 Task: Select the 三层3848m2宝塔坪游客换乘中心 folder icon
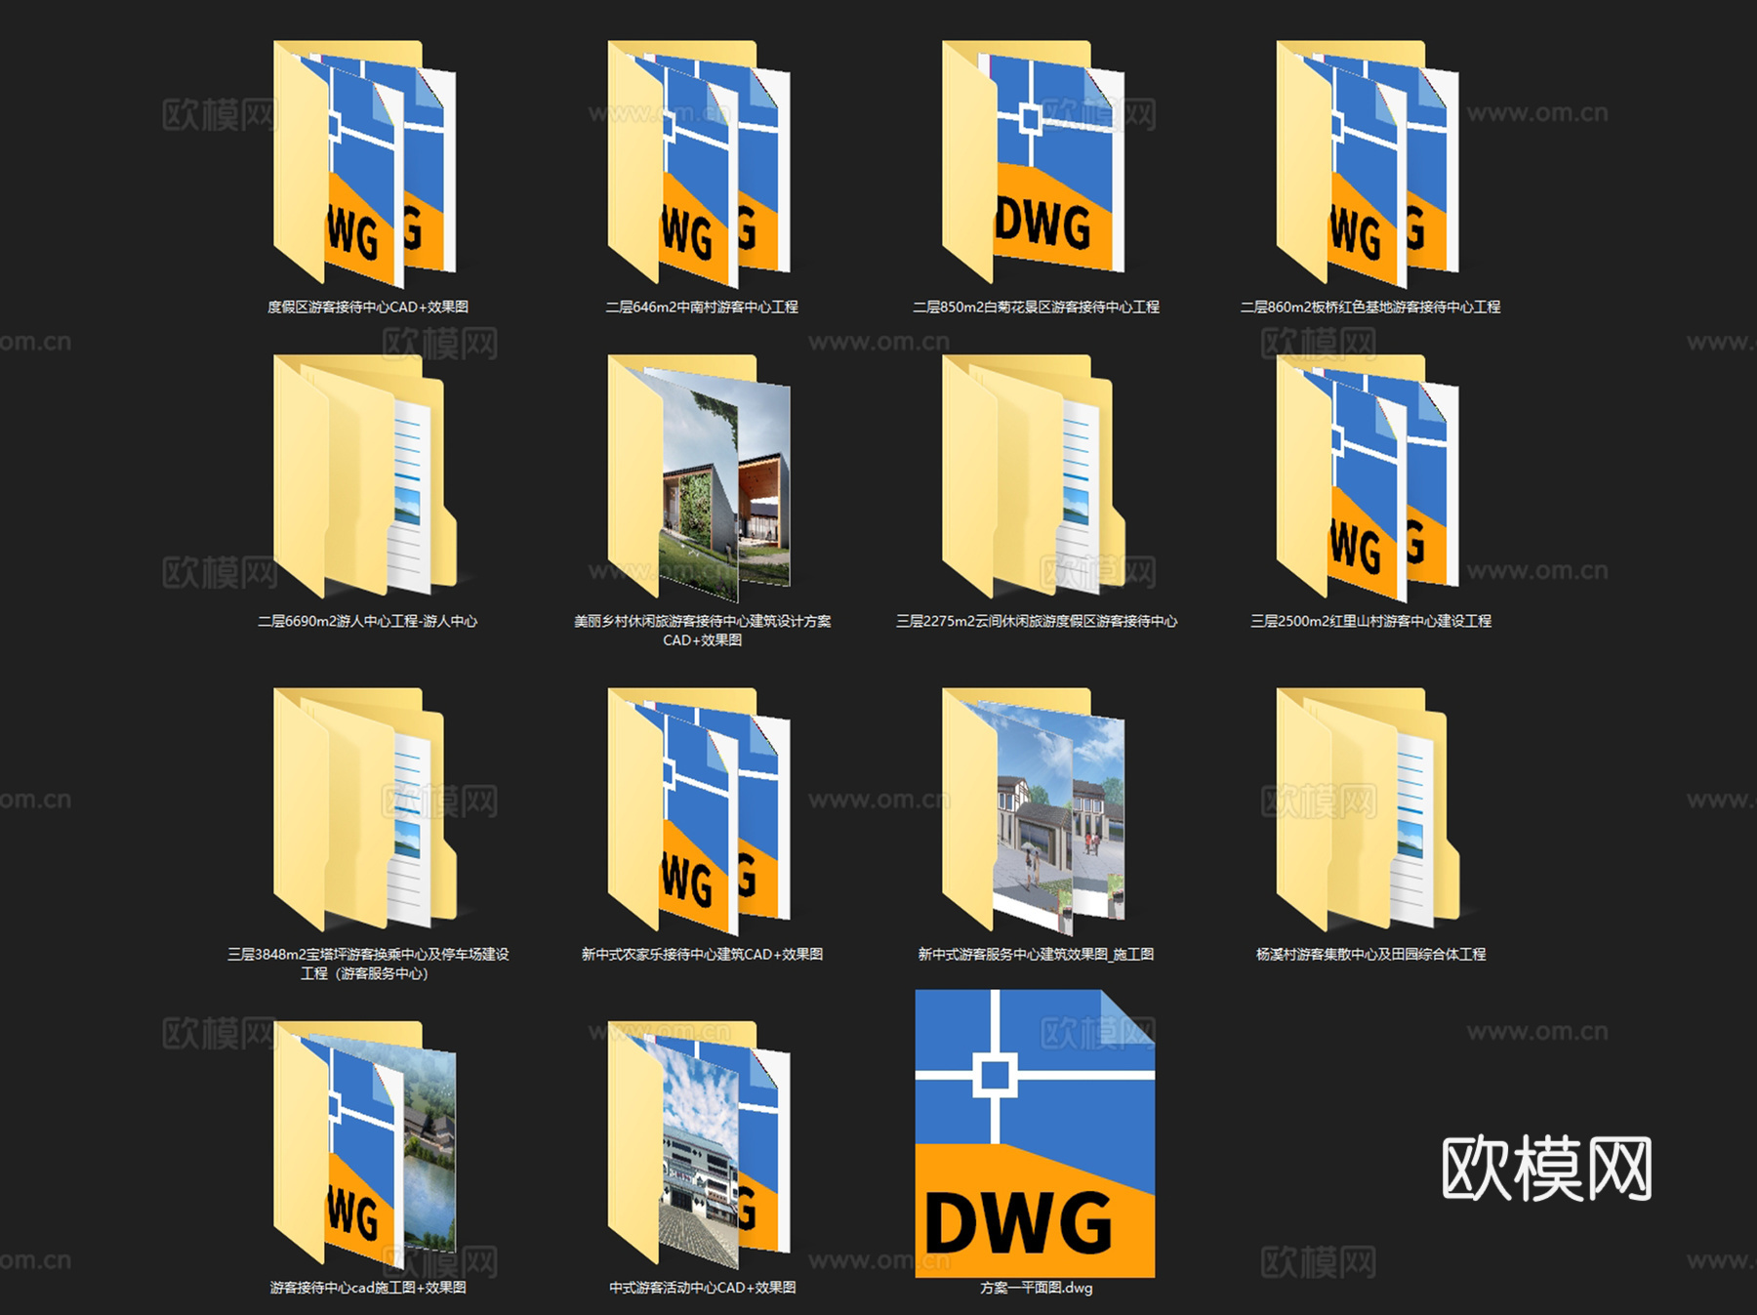[x=365, y=810]
